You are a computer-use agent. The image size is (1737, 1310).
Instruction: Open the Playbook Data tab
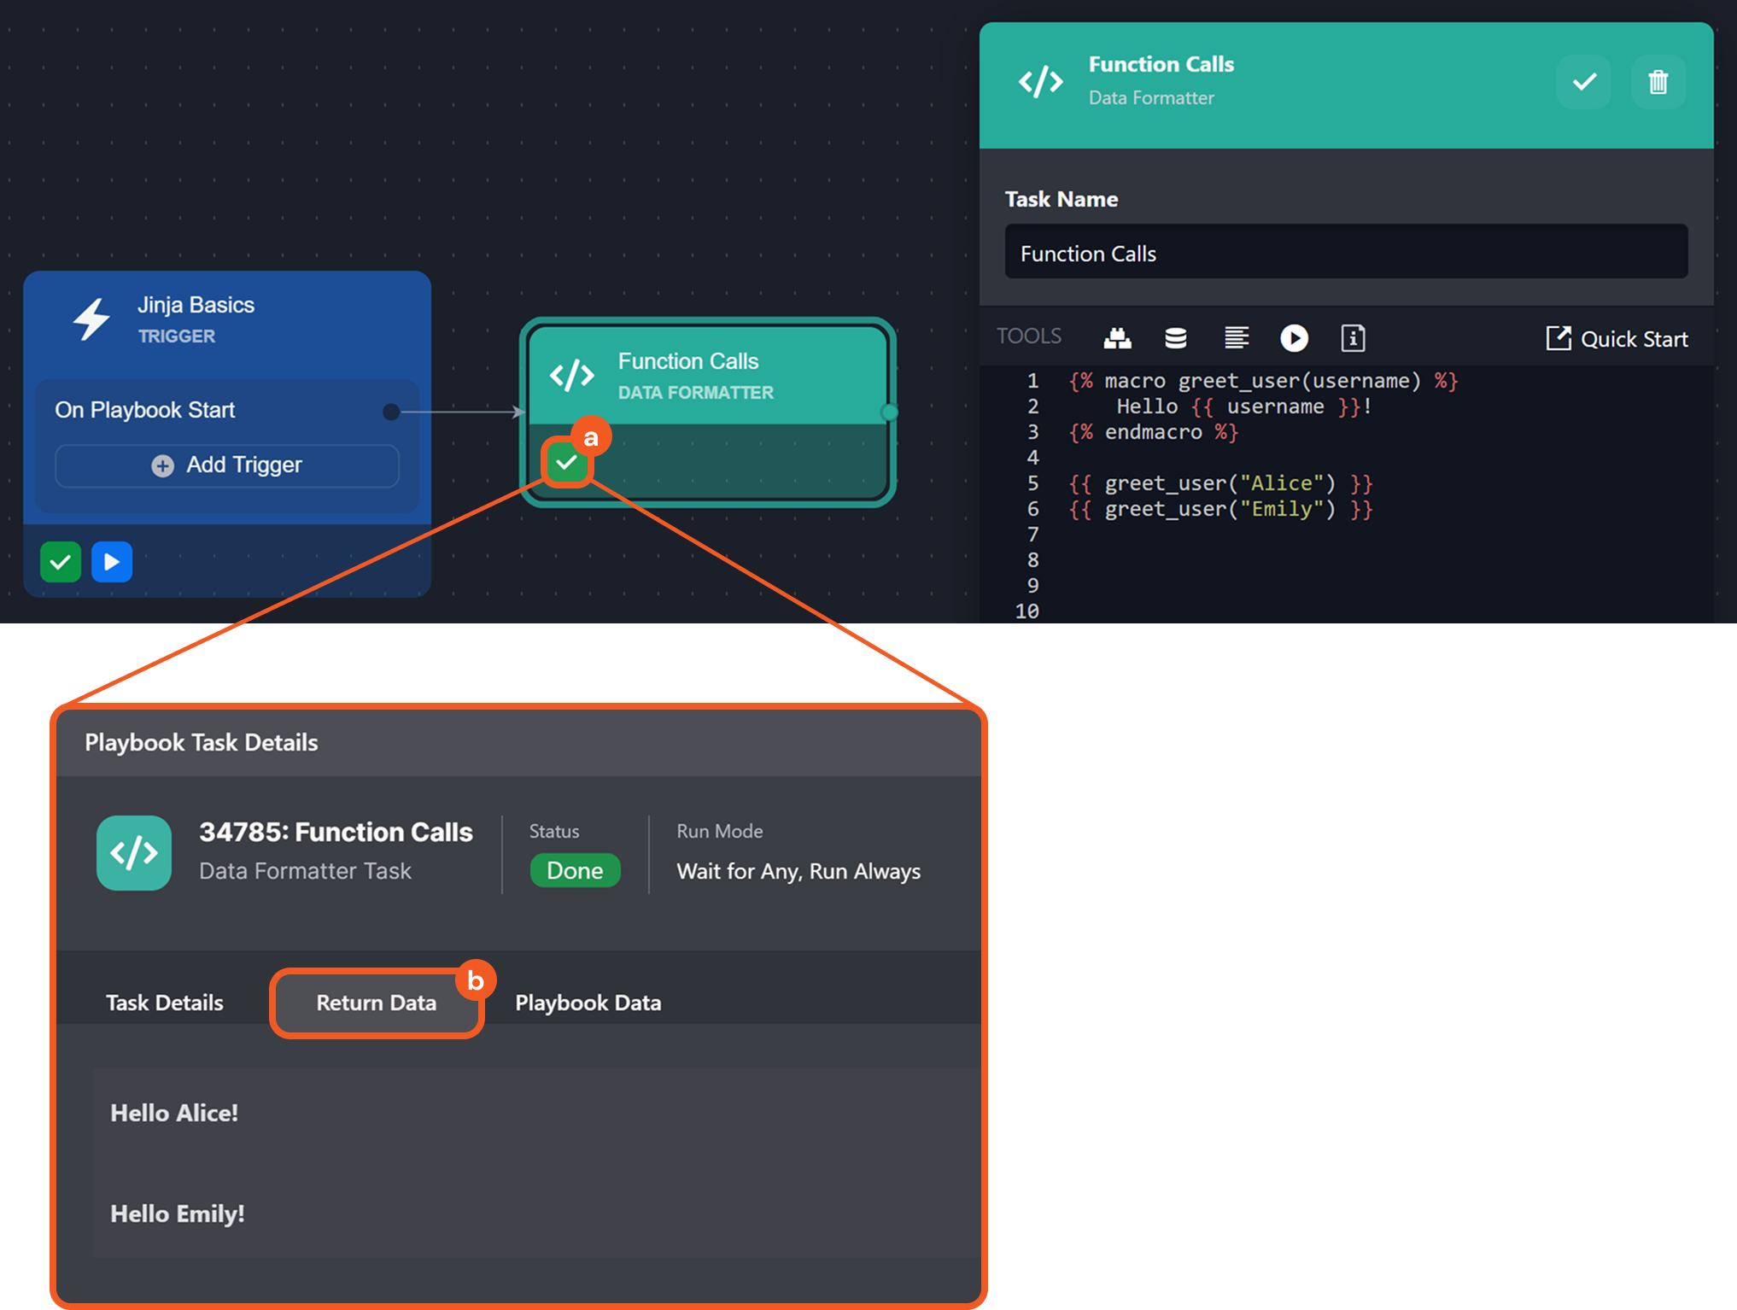point(588,1003)
